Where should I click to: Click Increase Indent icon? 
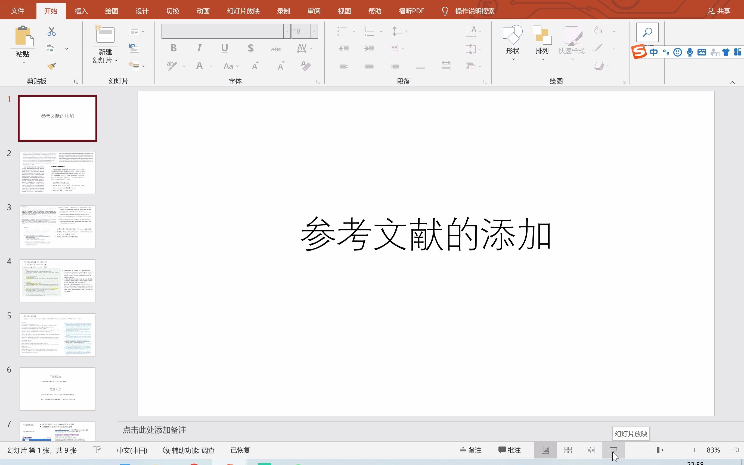pyautogui.click(x=369, y=49)
